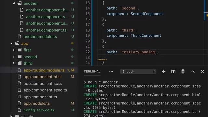Open the terminal selector dropdown '2: bash'
Viewport: 208px width, 117px height.
click(x=138, y=71)
